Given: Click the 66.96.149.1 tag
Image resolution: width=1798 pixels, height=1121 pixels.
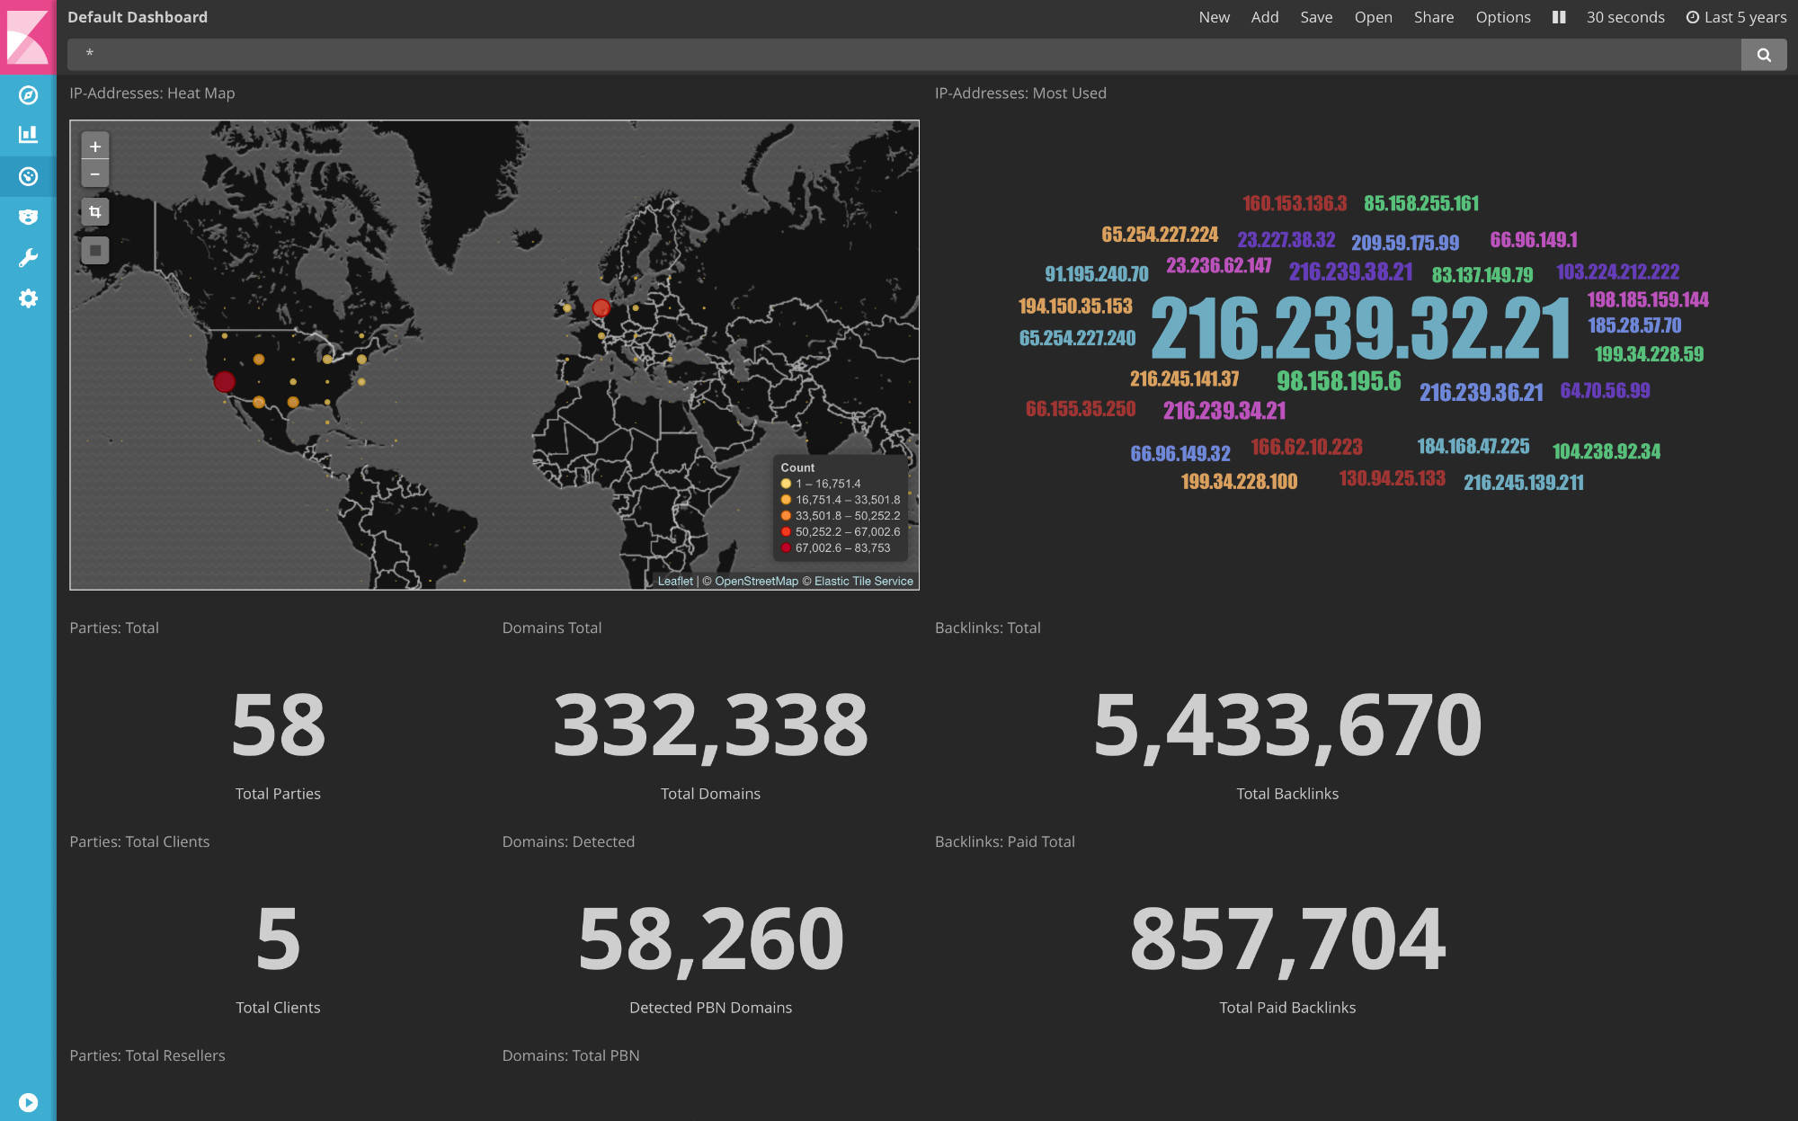Looking at the screenshot, I should pos(1534,240).
